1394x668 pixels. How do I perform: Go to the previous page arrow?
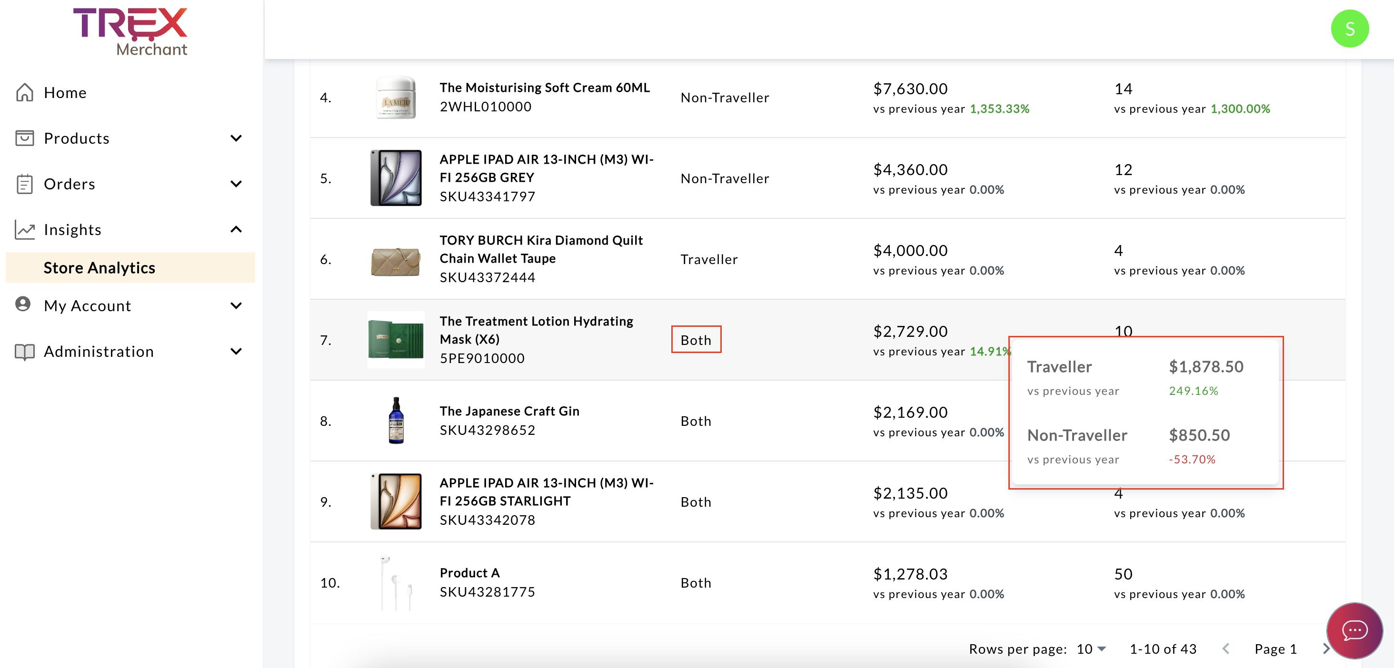tap(1226, 648)
